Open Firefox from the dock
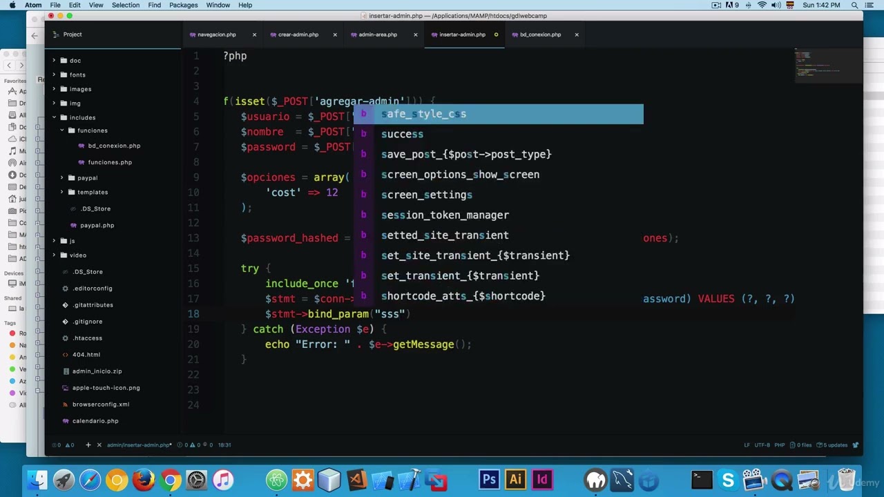 click(x=143, y=480)
